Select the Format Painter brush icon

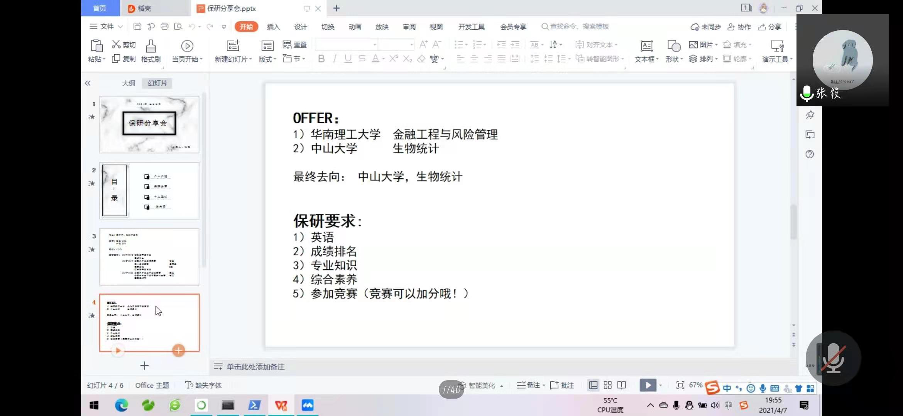151,46
